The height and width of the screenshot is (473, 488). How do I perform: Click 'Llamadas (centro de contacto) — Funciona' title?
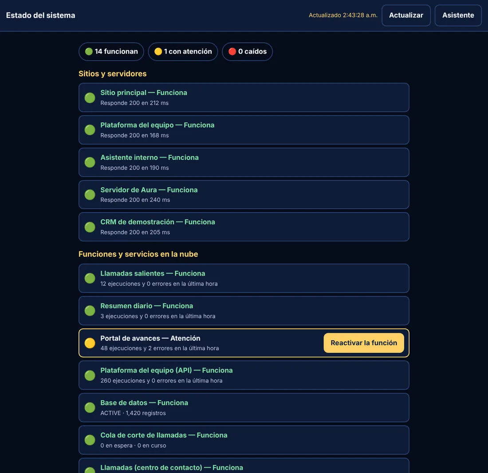pyautogui.click(x=172, y=467)
